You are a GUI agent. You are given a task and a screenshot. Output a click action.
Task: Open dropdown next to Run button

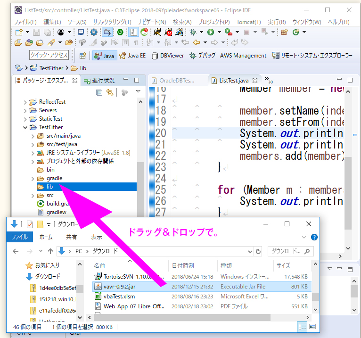[219, 32]
